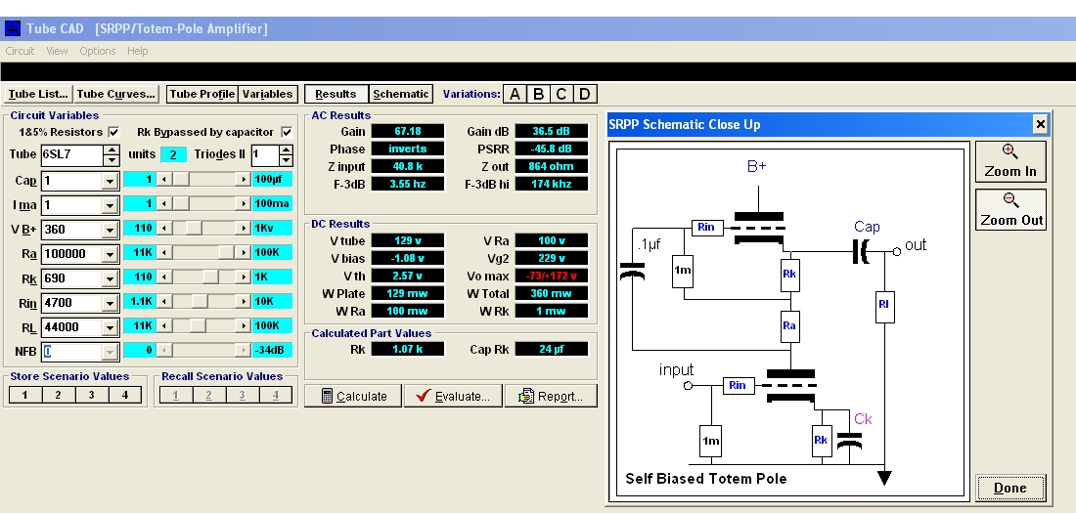The height and width of the screenshot is (513, 1076).
Task: Click the red checkmark icon on Evaluate
Action: pos(424,396)
